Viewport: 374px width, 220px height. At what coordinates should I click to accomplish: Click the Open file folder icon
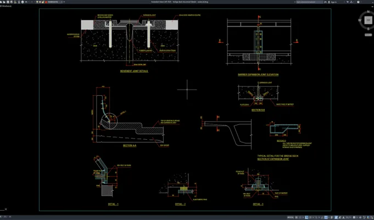4,2
